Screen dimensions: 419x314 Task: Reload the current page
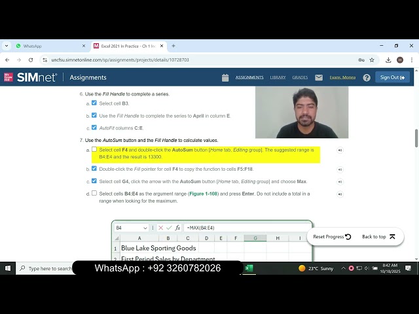(x=31, y=60)
